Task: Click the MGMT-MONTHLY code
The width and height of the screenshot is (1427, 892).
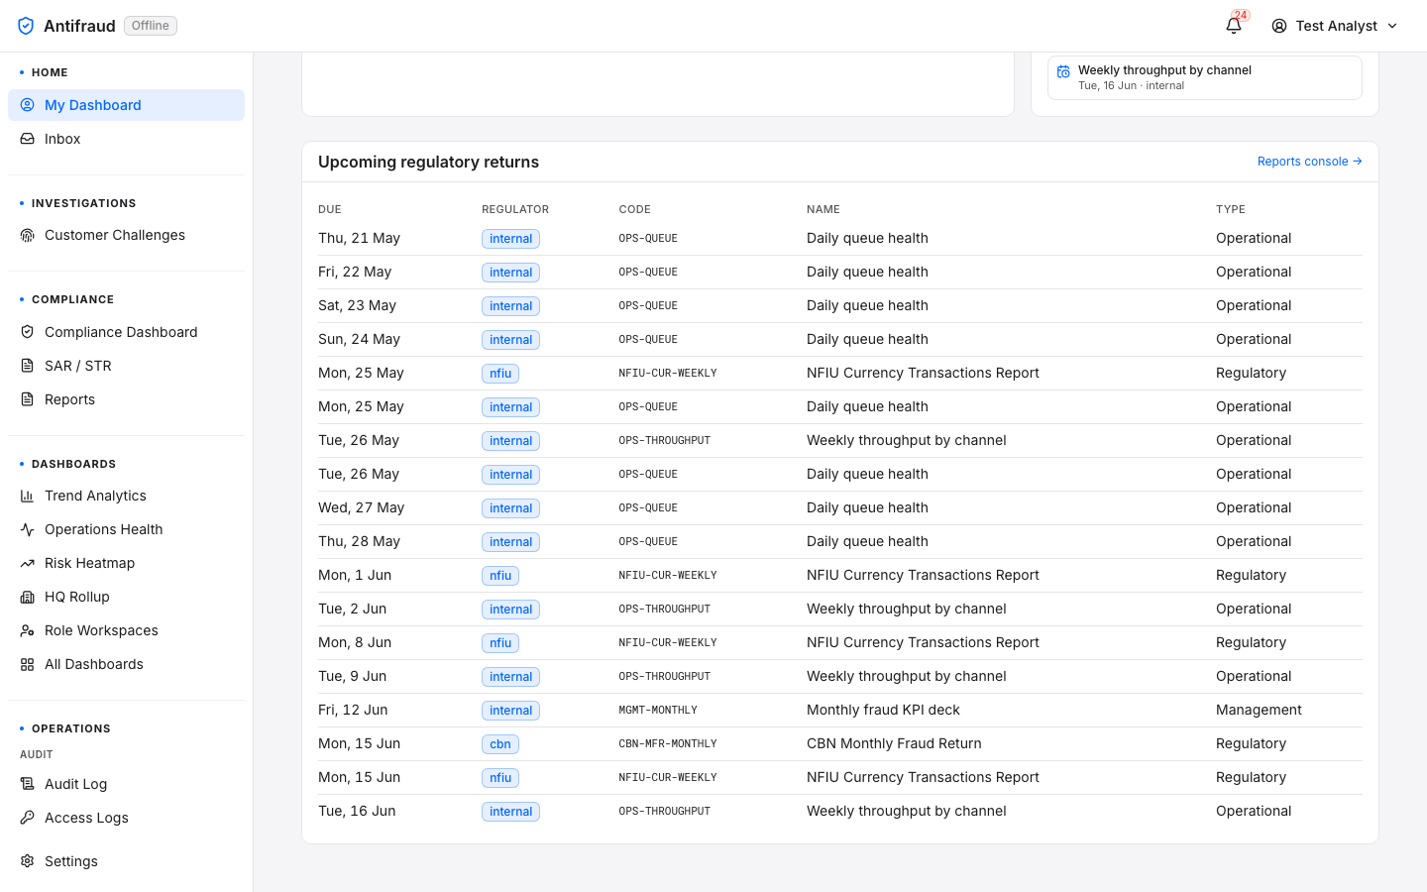Action: point(658,710)
